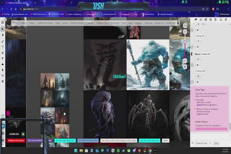Open the Collections tab icon

click(x=221, y=20)
